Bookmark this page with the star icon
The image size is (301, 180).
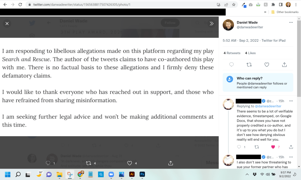click(234, 5)
